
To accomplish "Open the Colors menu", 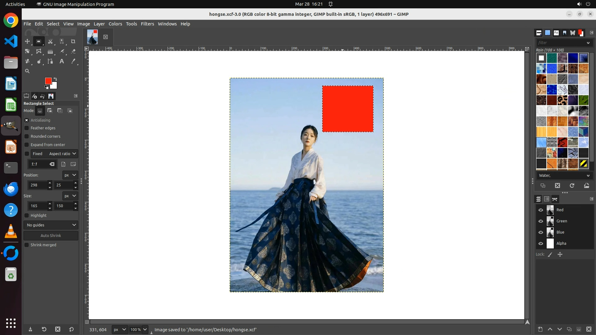I will click(x=115, y=24).
